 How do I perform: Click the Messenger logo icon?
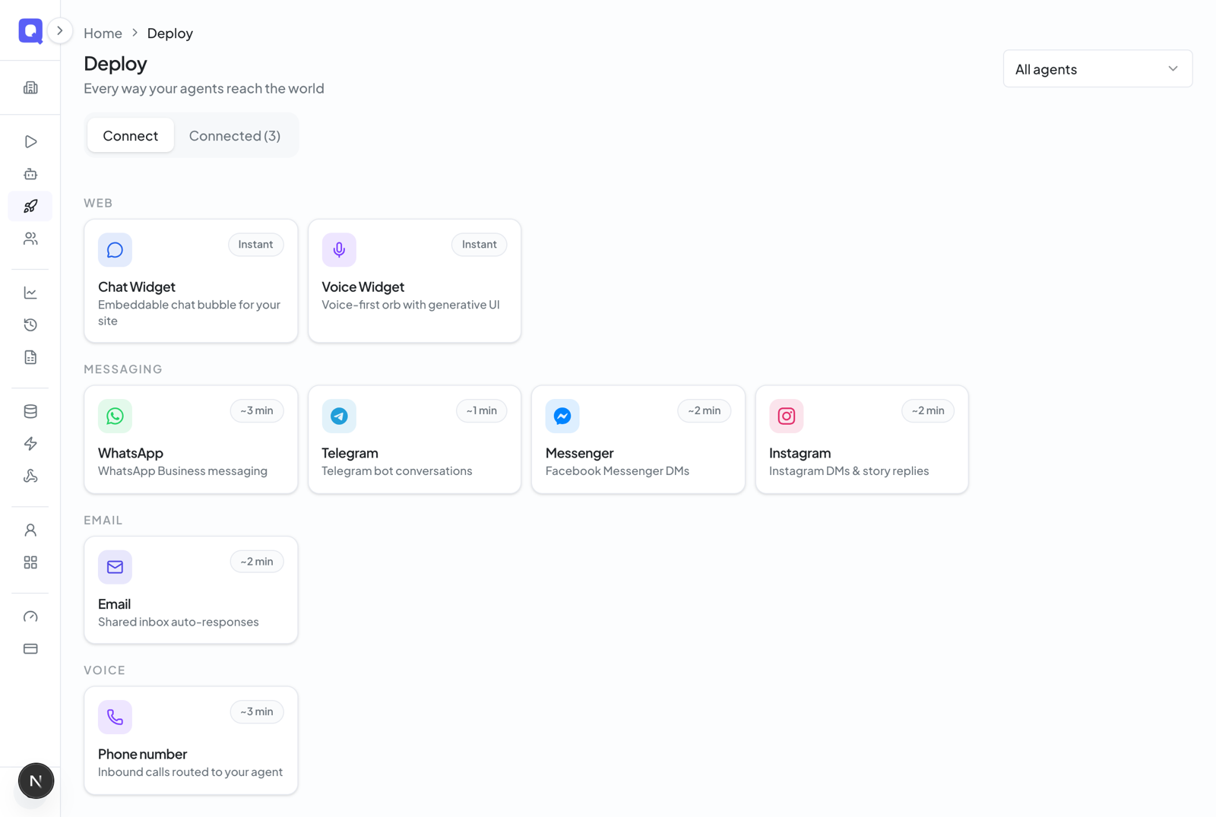[x=562, y=416]
